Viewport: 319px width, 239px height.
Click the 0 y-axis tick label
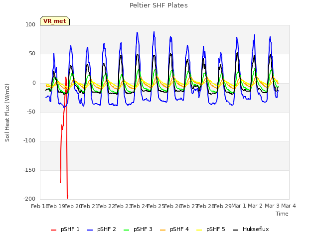point(34,83)
